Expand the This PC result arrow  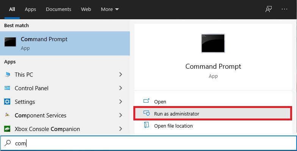(x=120, y=75)
